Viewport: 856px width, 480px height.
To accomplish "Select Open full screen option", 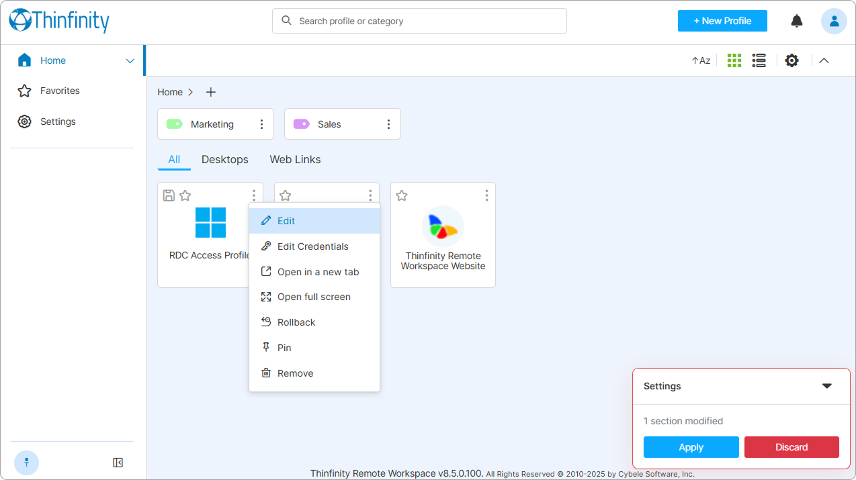I will point(314,297).
